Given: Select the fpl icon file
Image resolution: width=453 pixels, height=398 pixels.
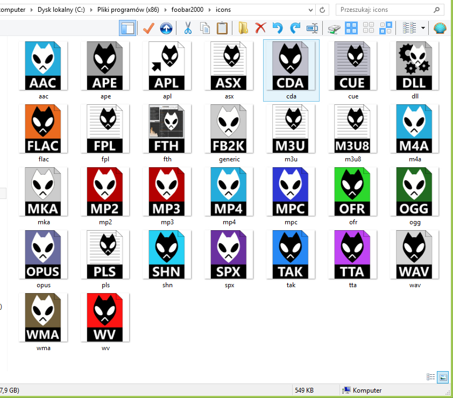Looking at the screenshot, I should [105, 133].
